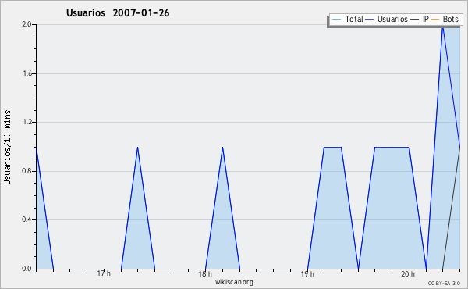Click the '0.4' y-axis value
The image size is (468, 289).
(x=27, y=219)
